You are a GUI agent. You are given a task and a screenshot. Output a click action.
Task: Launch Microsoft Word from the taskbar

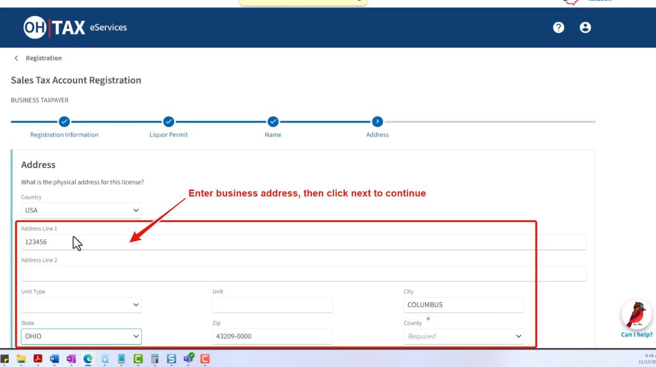coord(54,359)
